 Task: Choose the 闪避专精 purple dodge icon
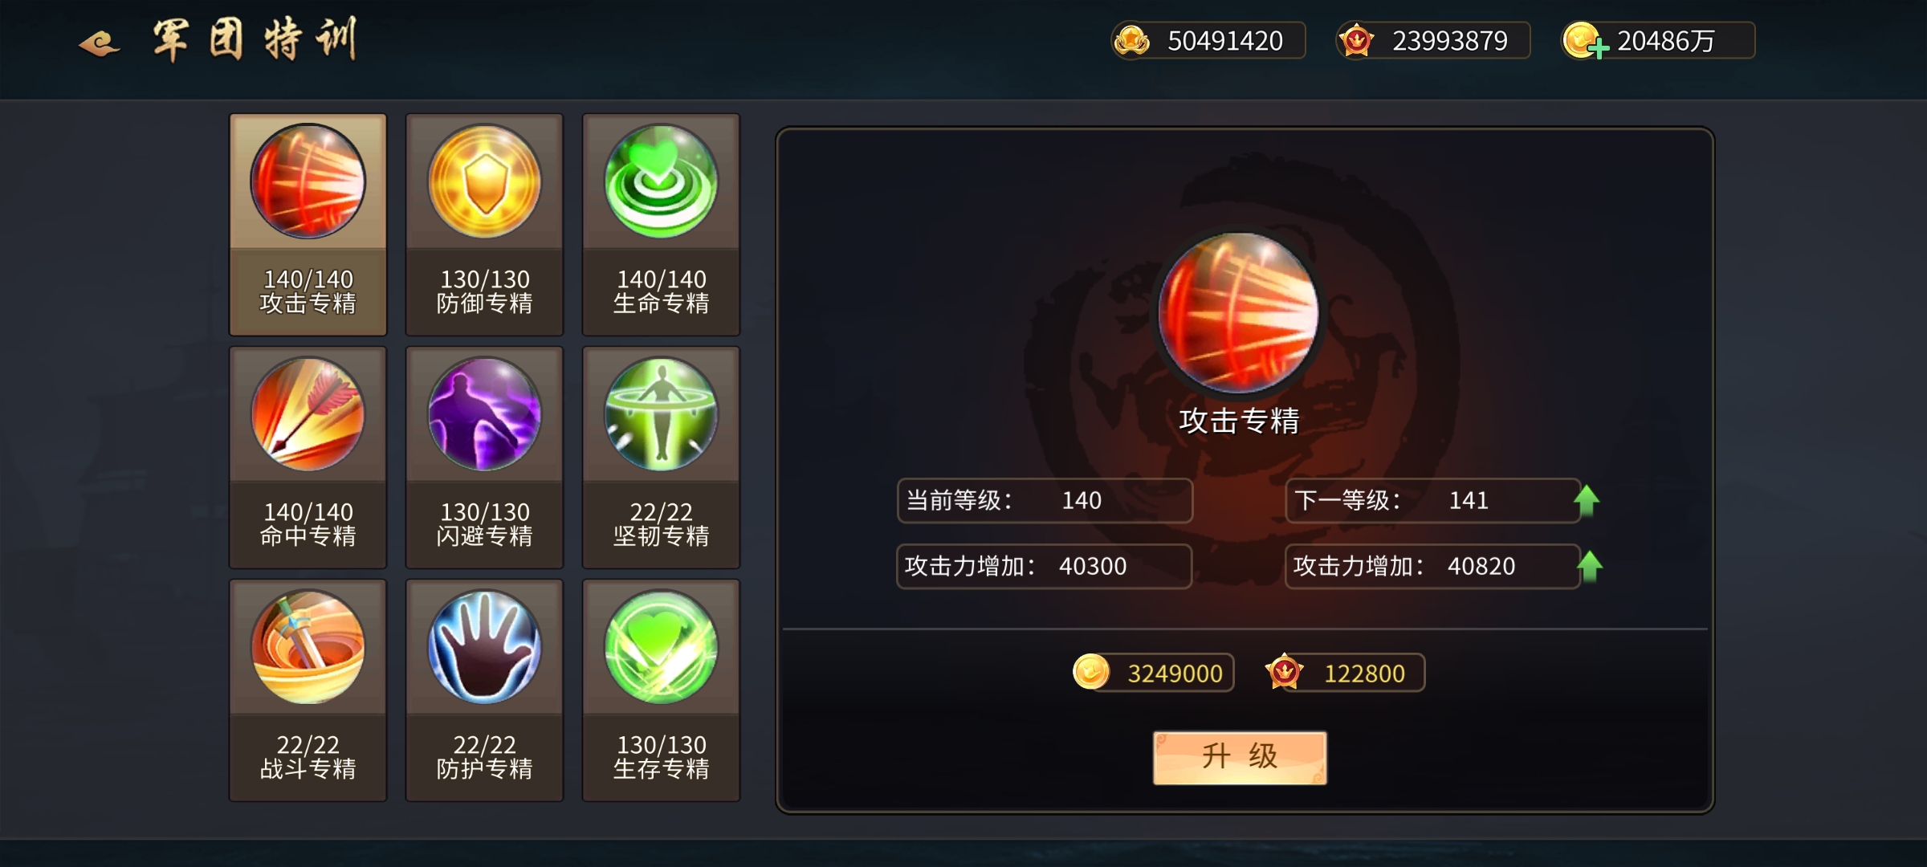484,414
